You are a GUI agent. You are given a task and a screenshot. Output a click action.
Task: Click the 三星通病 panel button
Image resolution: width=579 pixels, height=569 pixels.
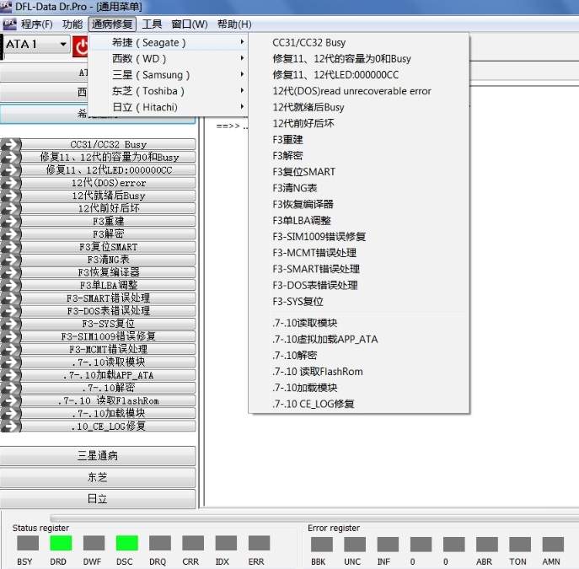pos(98,456)
